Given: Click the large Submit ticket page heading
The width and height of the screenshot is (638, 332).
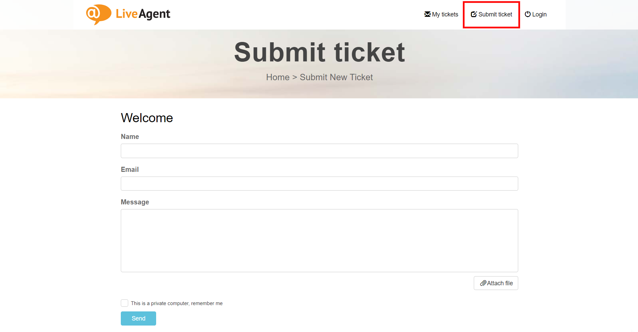Looking at the screenshot, I should point(319,52).
